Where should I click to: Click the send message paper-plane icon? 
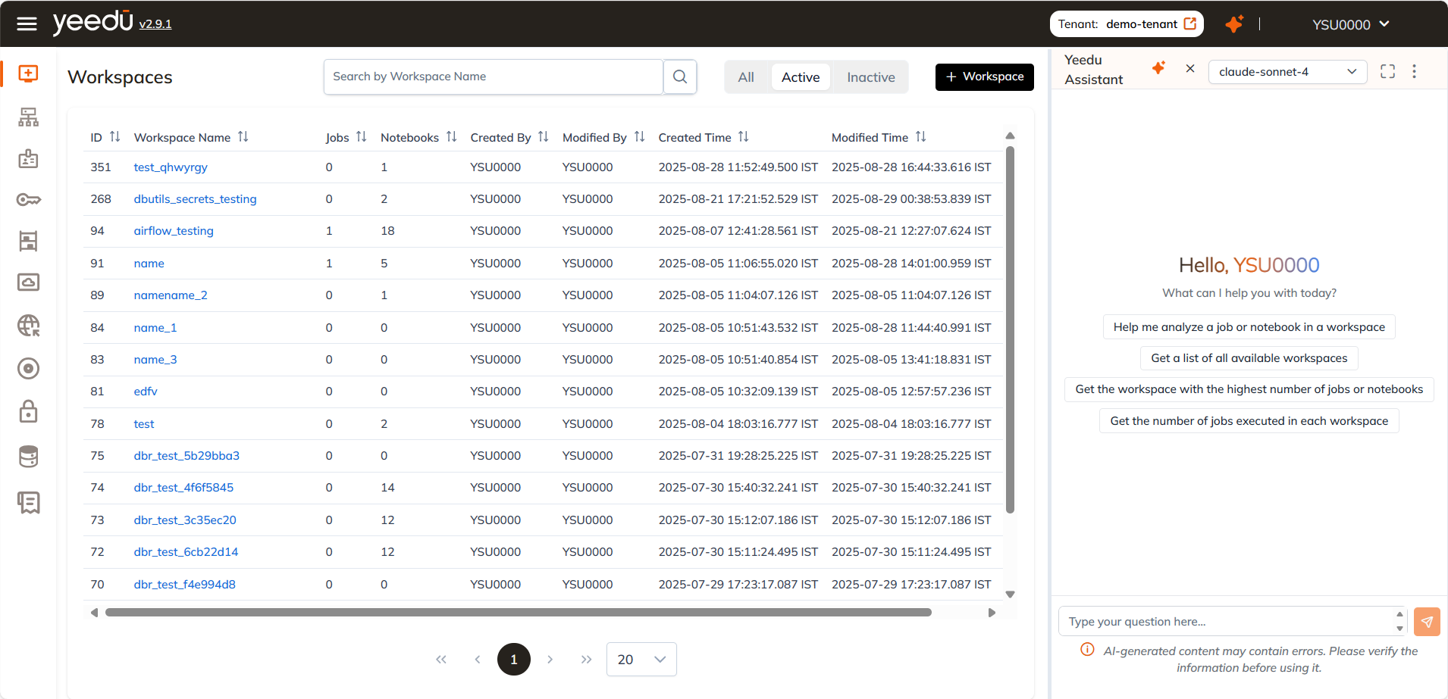[x=1427, y=622]
